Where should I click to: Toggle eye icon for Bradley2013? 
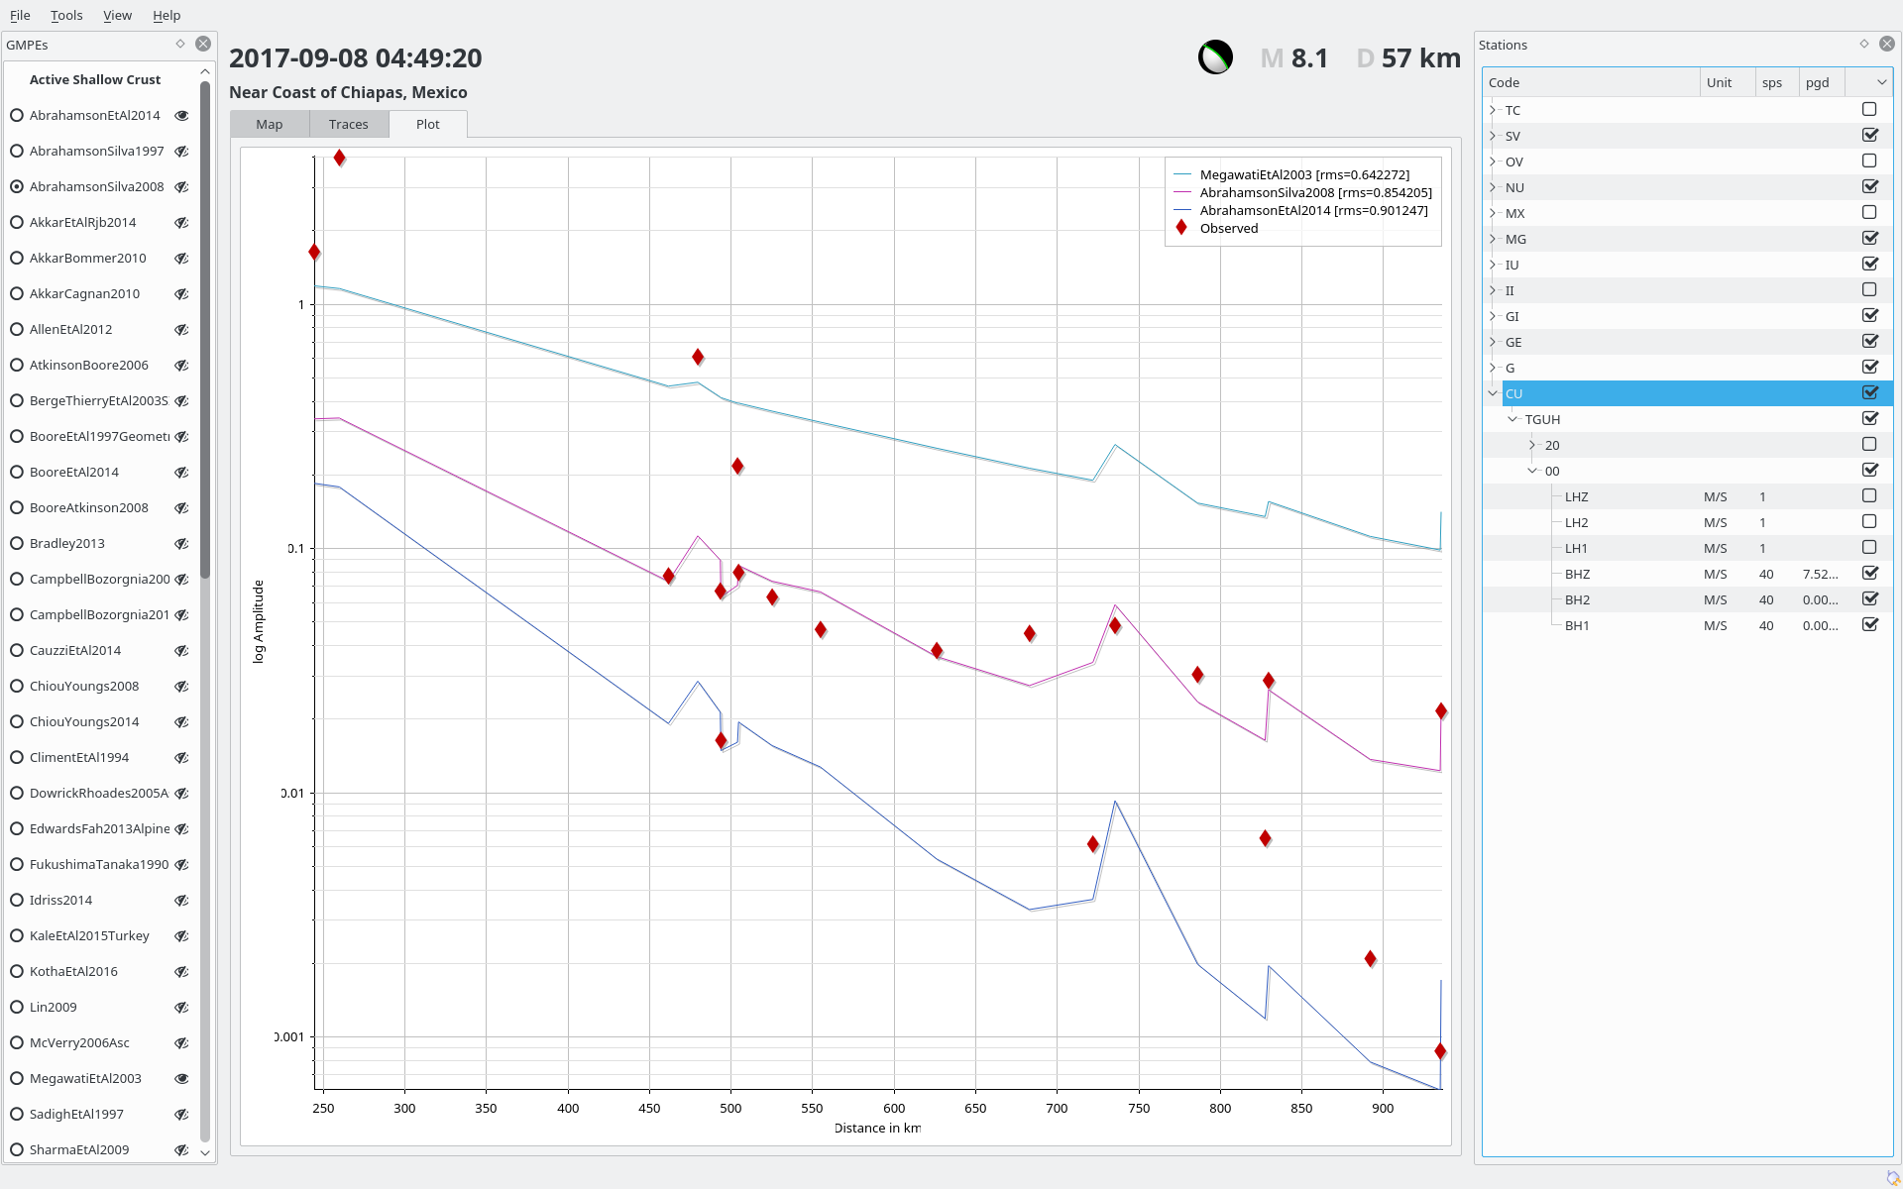[x=181, y=544]
